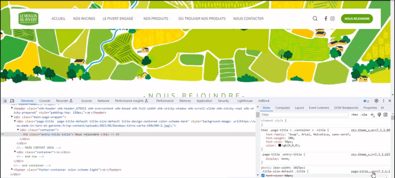Toggle the .cls class editor

[x=364, y=115]
